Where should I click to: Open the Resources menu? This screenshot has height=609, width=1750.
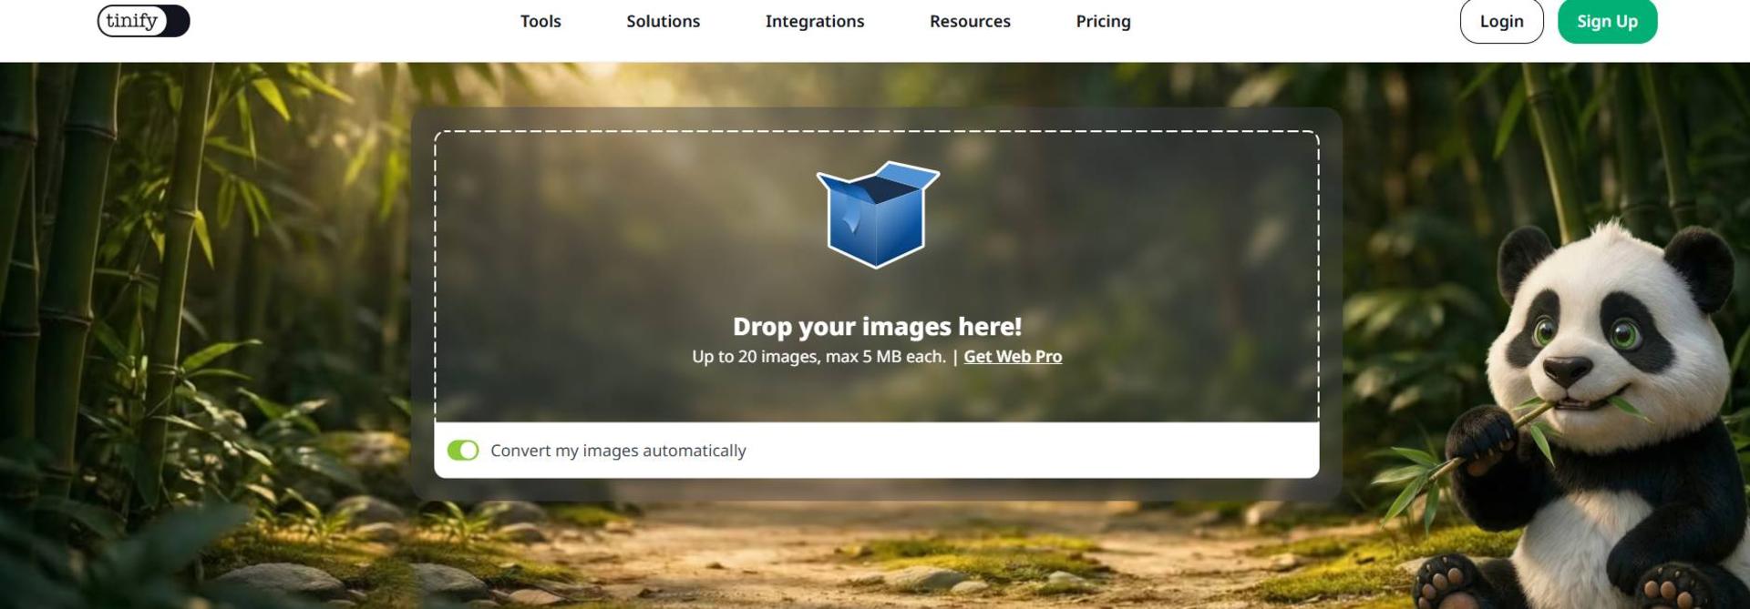pyautogui.click(x=970, y=21)
